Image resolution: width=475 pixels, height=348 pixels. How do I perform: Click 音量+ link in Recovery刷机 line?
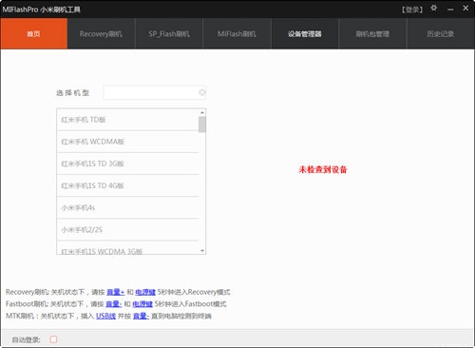116,292
